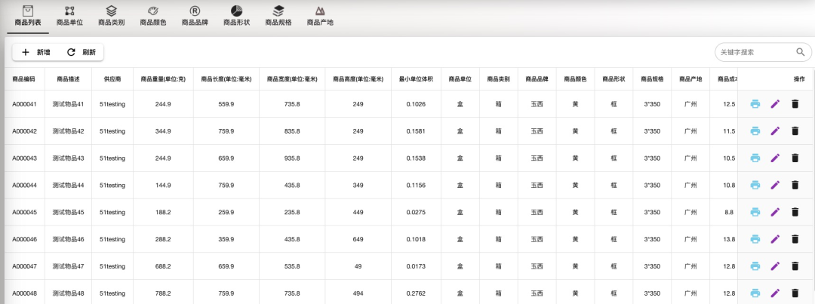This screenshot has height=304, width=815.
Task: Click the 商品宽度(单位:毫米) column header
Action: click(x=292, y=79)
